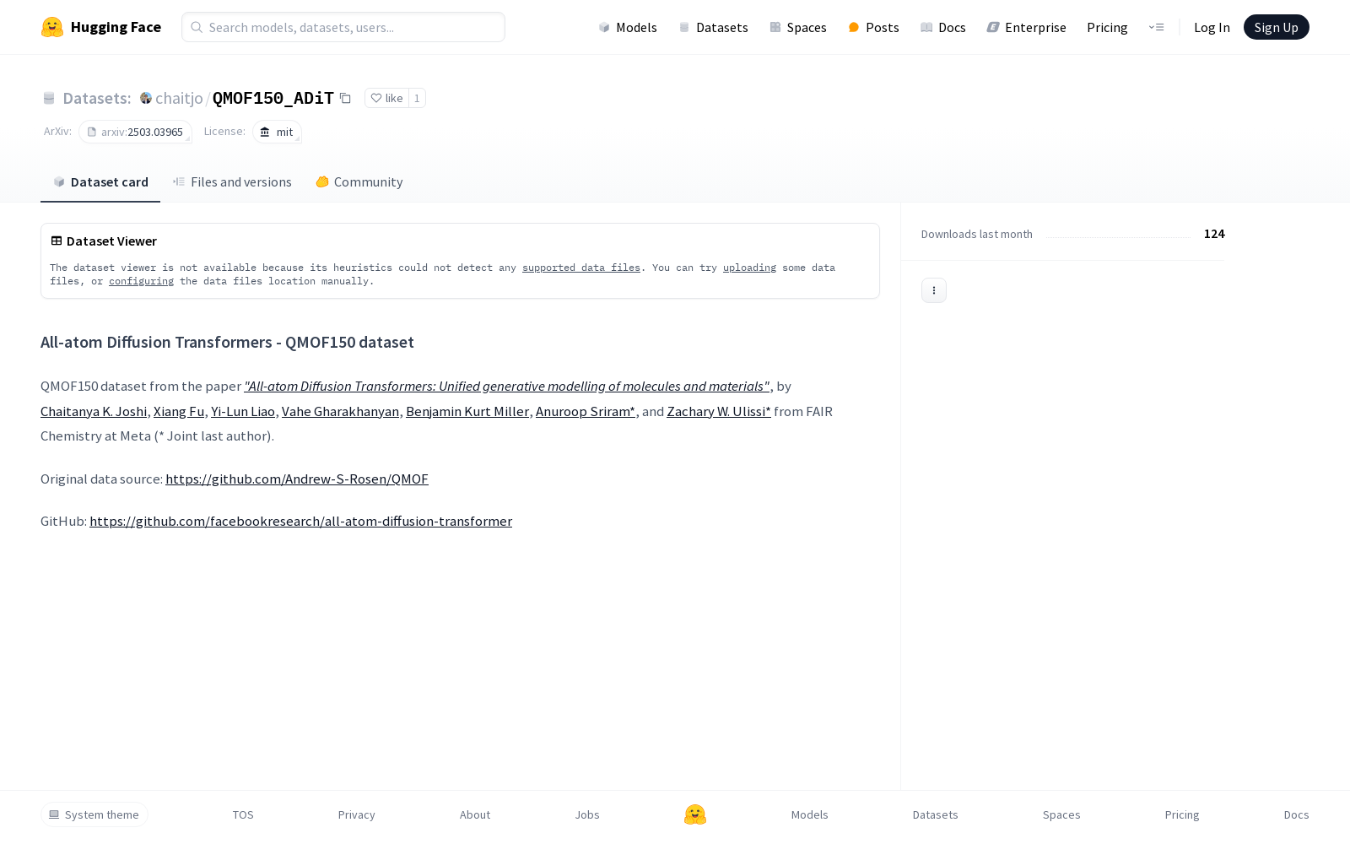Image resolution: width=1350 pixels, height=844 pixels.
Task: Go to Models in top navigation
Action: click(x=628, y=27)
